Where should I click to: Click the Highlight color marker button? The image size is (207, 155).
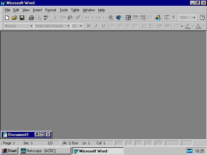tap(188, 26)
